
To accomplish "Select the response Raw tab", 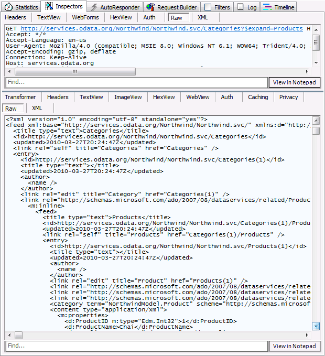I will pyautogui.click(x=13, y=109).
